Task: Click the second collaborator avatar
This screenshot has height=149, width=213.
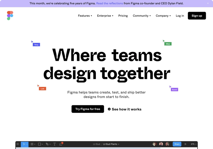Action: (x=161, y=144)
